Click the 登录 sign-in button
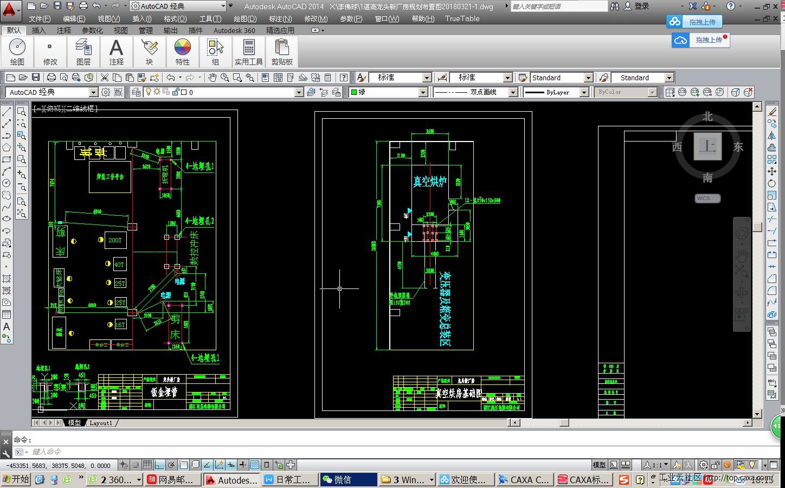This screenshot has height=488, width=785. pyautogui.click(x=642, y=6)
